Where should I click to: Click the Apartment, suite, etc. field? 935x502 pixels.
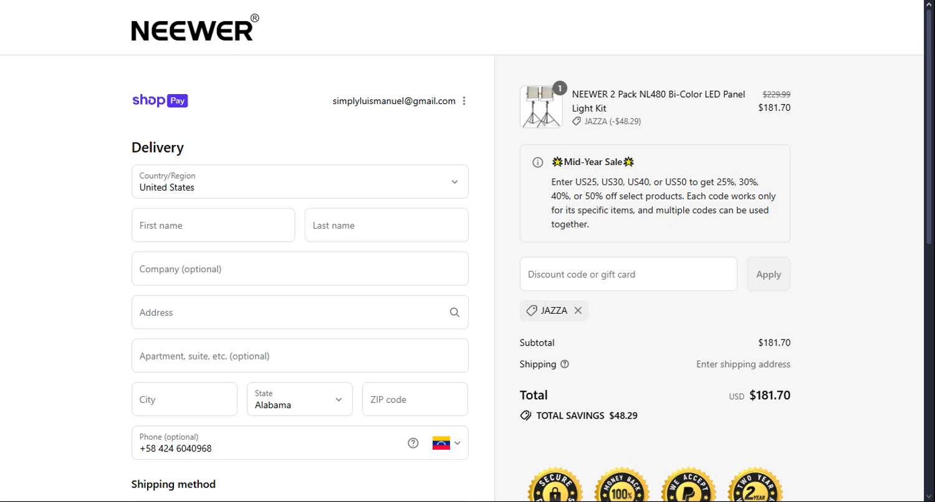tap(300, 356)
